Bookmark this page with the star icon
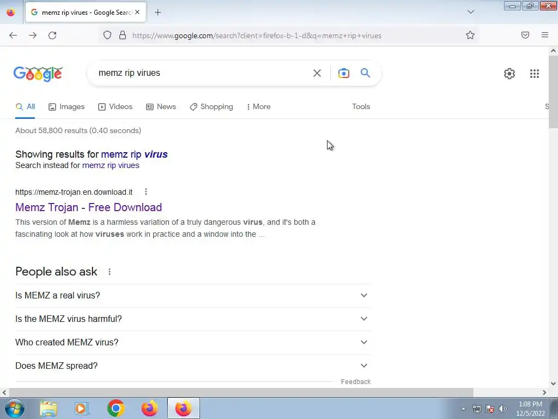This screenshot has width=558, height=419. click(x=470, y=35)
